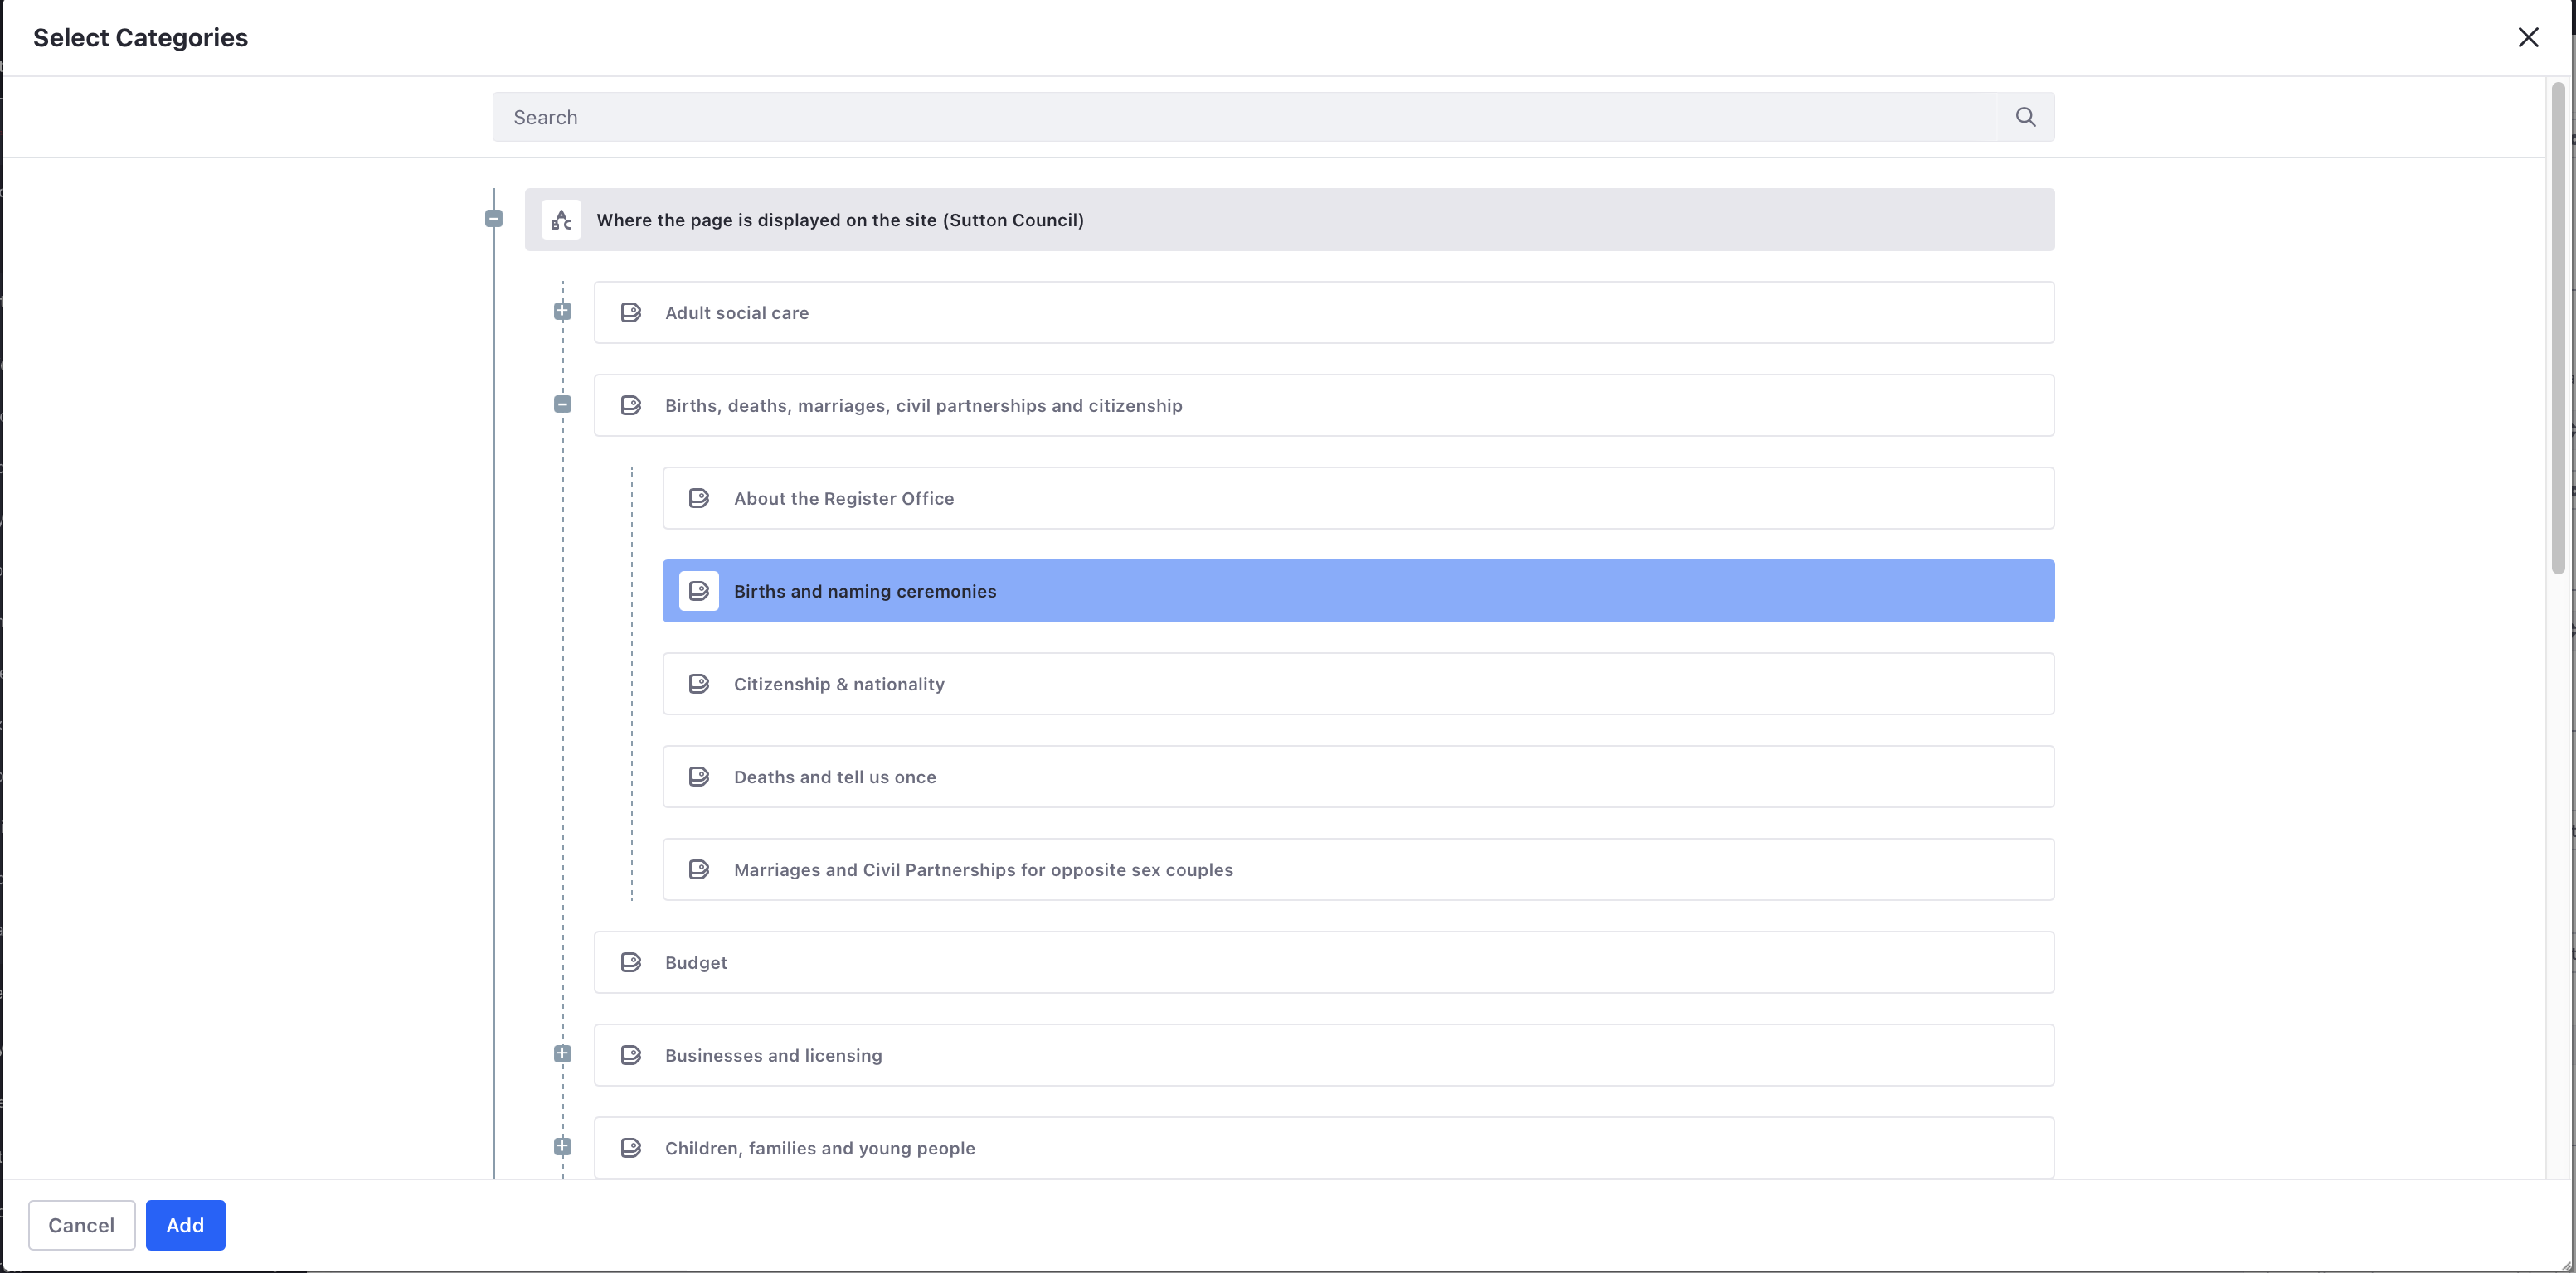Screen dimensions: 2576x1273
Task: Click category icon for Deaths and tell us once
Action: (x=699, y=777)
